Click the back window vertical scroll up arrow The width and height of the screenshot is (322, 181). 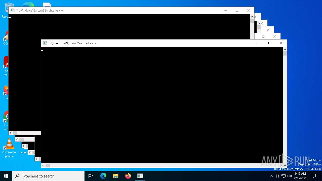252,17
